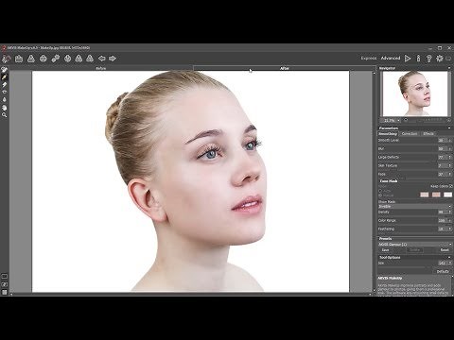The image size is (454, 340).
Task: Click the Size value field
Action: pos(443,263)
